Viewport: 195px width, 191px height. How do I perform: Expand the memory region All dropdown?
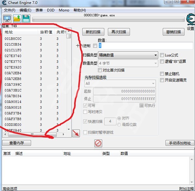click(x=120, y=84)
